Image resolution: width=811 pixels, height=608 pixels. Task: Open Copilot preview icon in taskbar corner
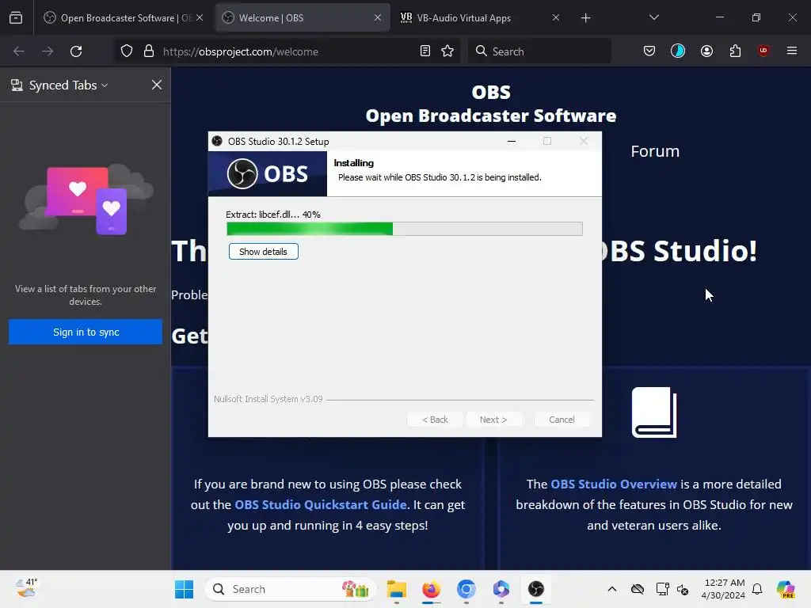coord(786,589)
